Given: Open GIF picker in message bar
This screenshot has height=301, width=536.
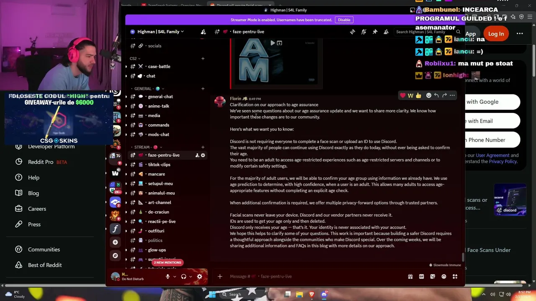Looking at the screenshot, I should [421, 276].
